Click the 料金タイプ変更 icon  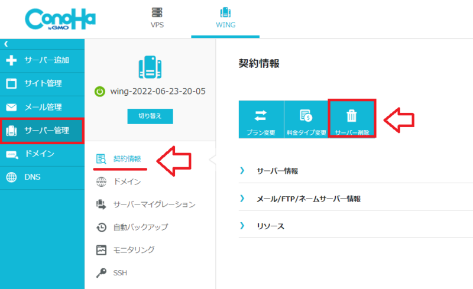pos(306,116)
